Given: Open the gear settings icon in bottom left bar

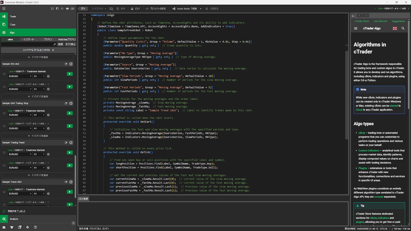Looking at the screenshot, I should click(28, 228).
